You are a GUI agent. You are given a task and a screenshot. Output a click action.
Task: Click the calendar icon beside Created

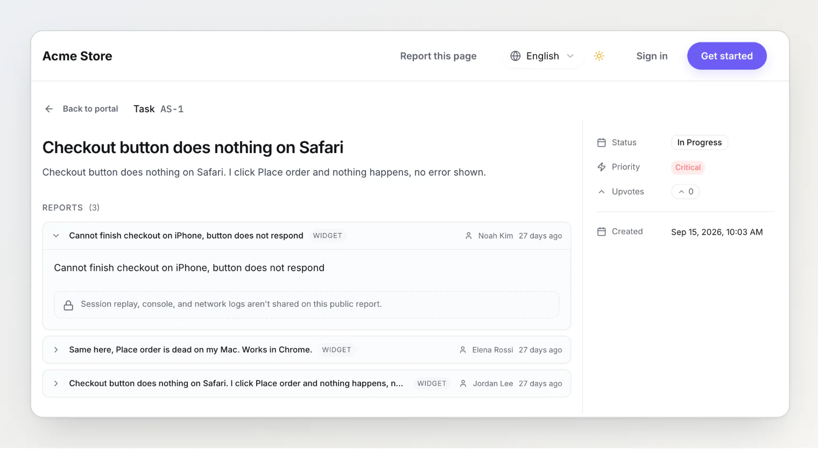tap(602, 231)
